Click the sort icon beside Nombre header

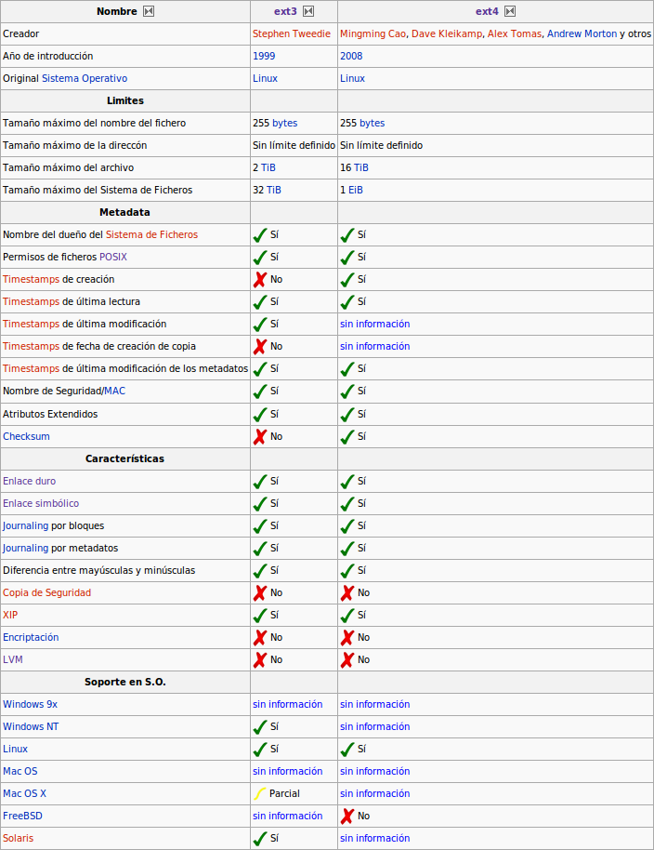[x=149, y=12]
